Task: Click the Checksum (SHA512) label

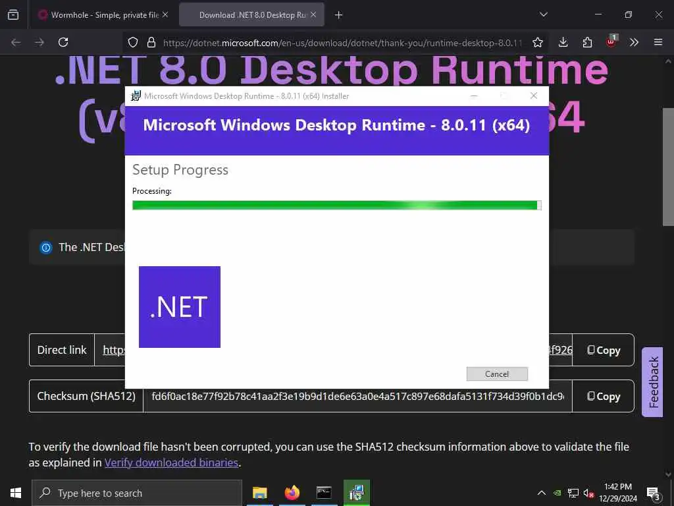Action: tap(86, 396)
